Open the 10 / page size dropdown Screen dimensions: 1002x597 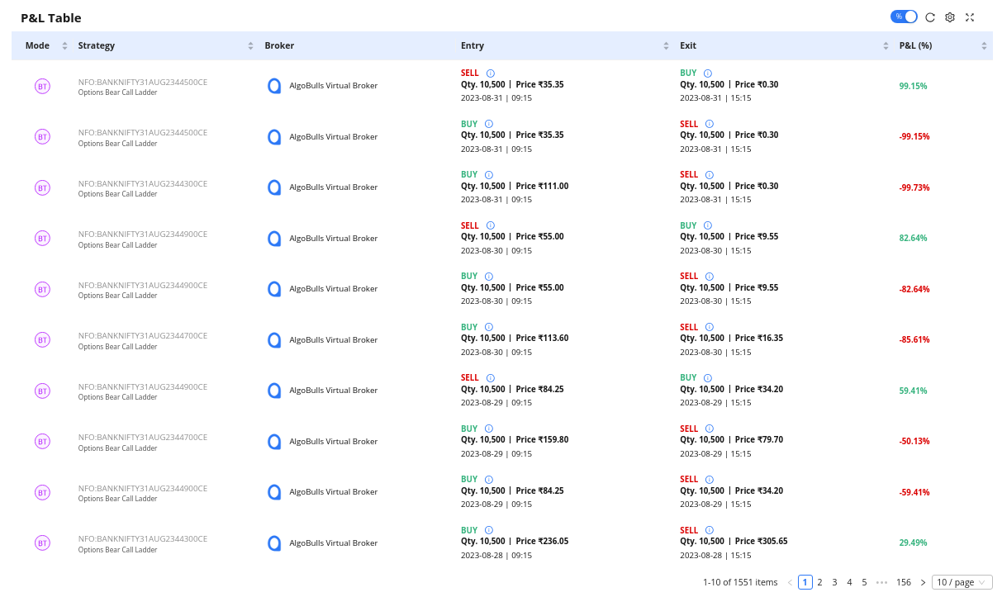tap(962, 582)
